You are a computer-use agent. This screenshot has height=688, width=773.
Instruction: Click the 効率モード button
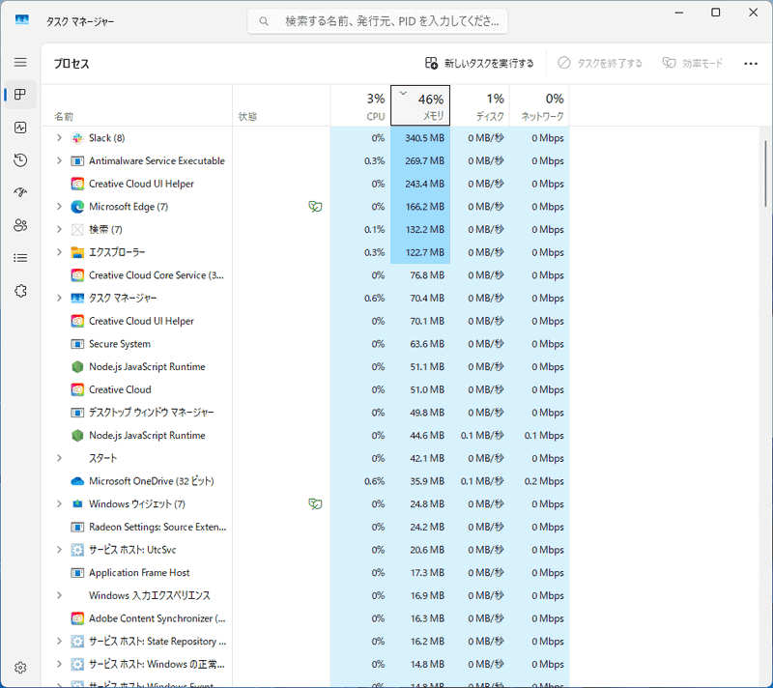click(x=692, y=63)
